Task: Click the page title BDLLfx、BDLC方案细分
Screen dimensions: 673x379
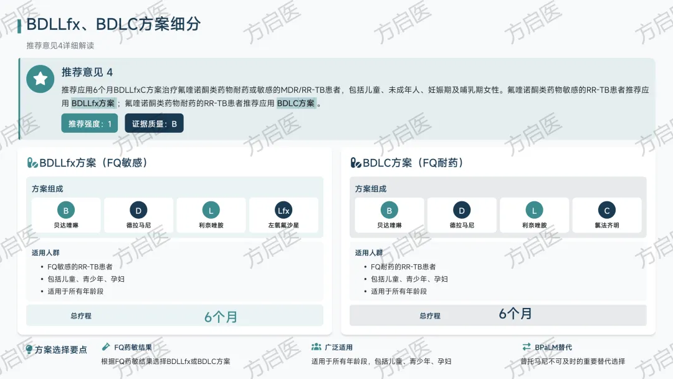Action: pos(113,24)
